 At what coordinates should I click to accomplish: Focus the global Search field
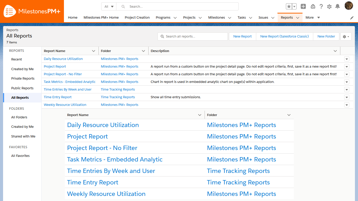click(x=177, y=7)
